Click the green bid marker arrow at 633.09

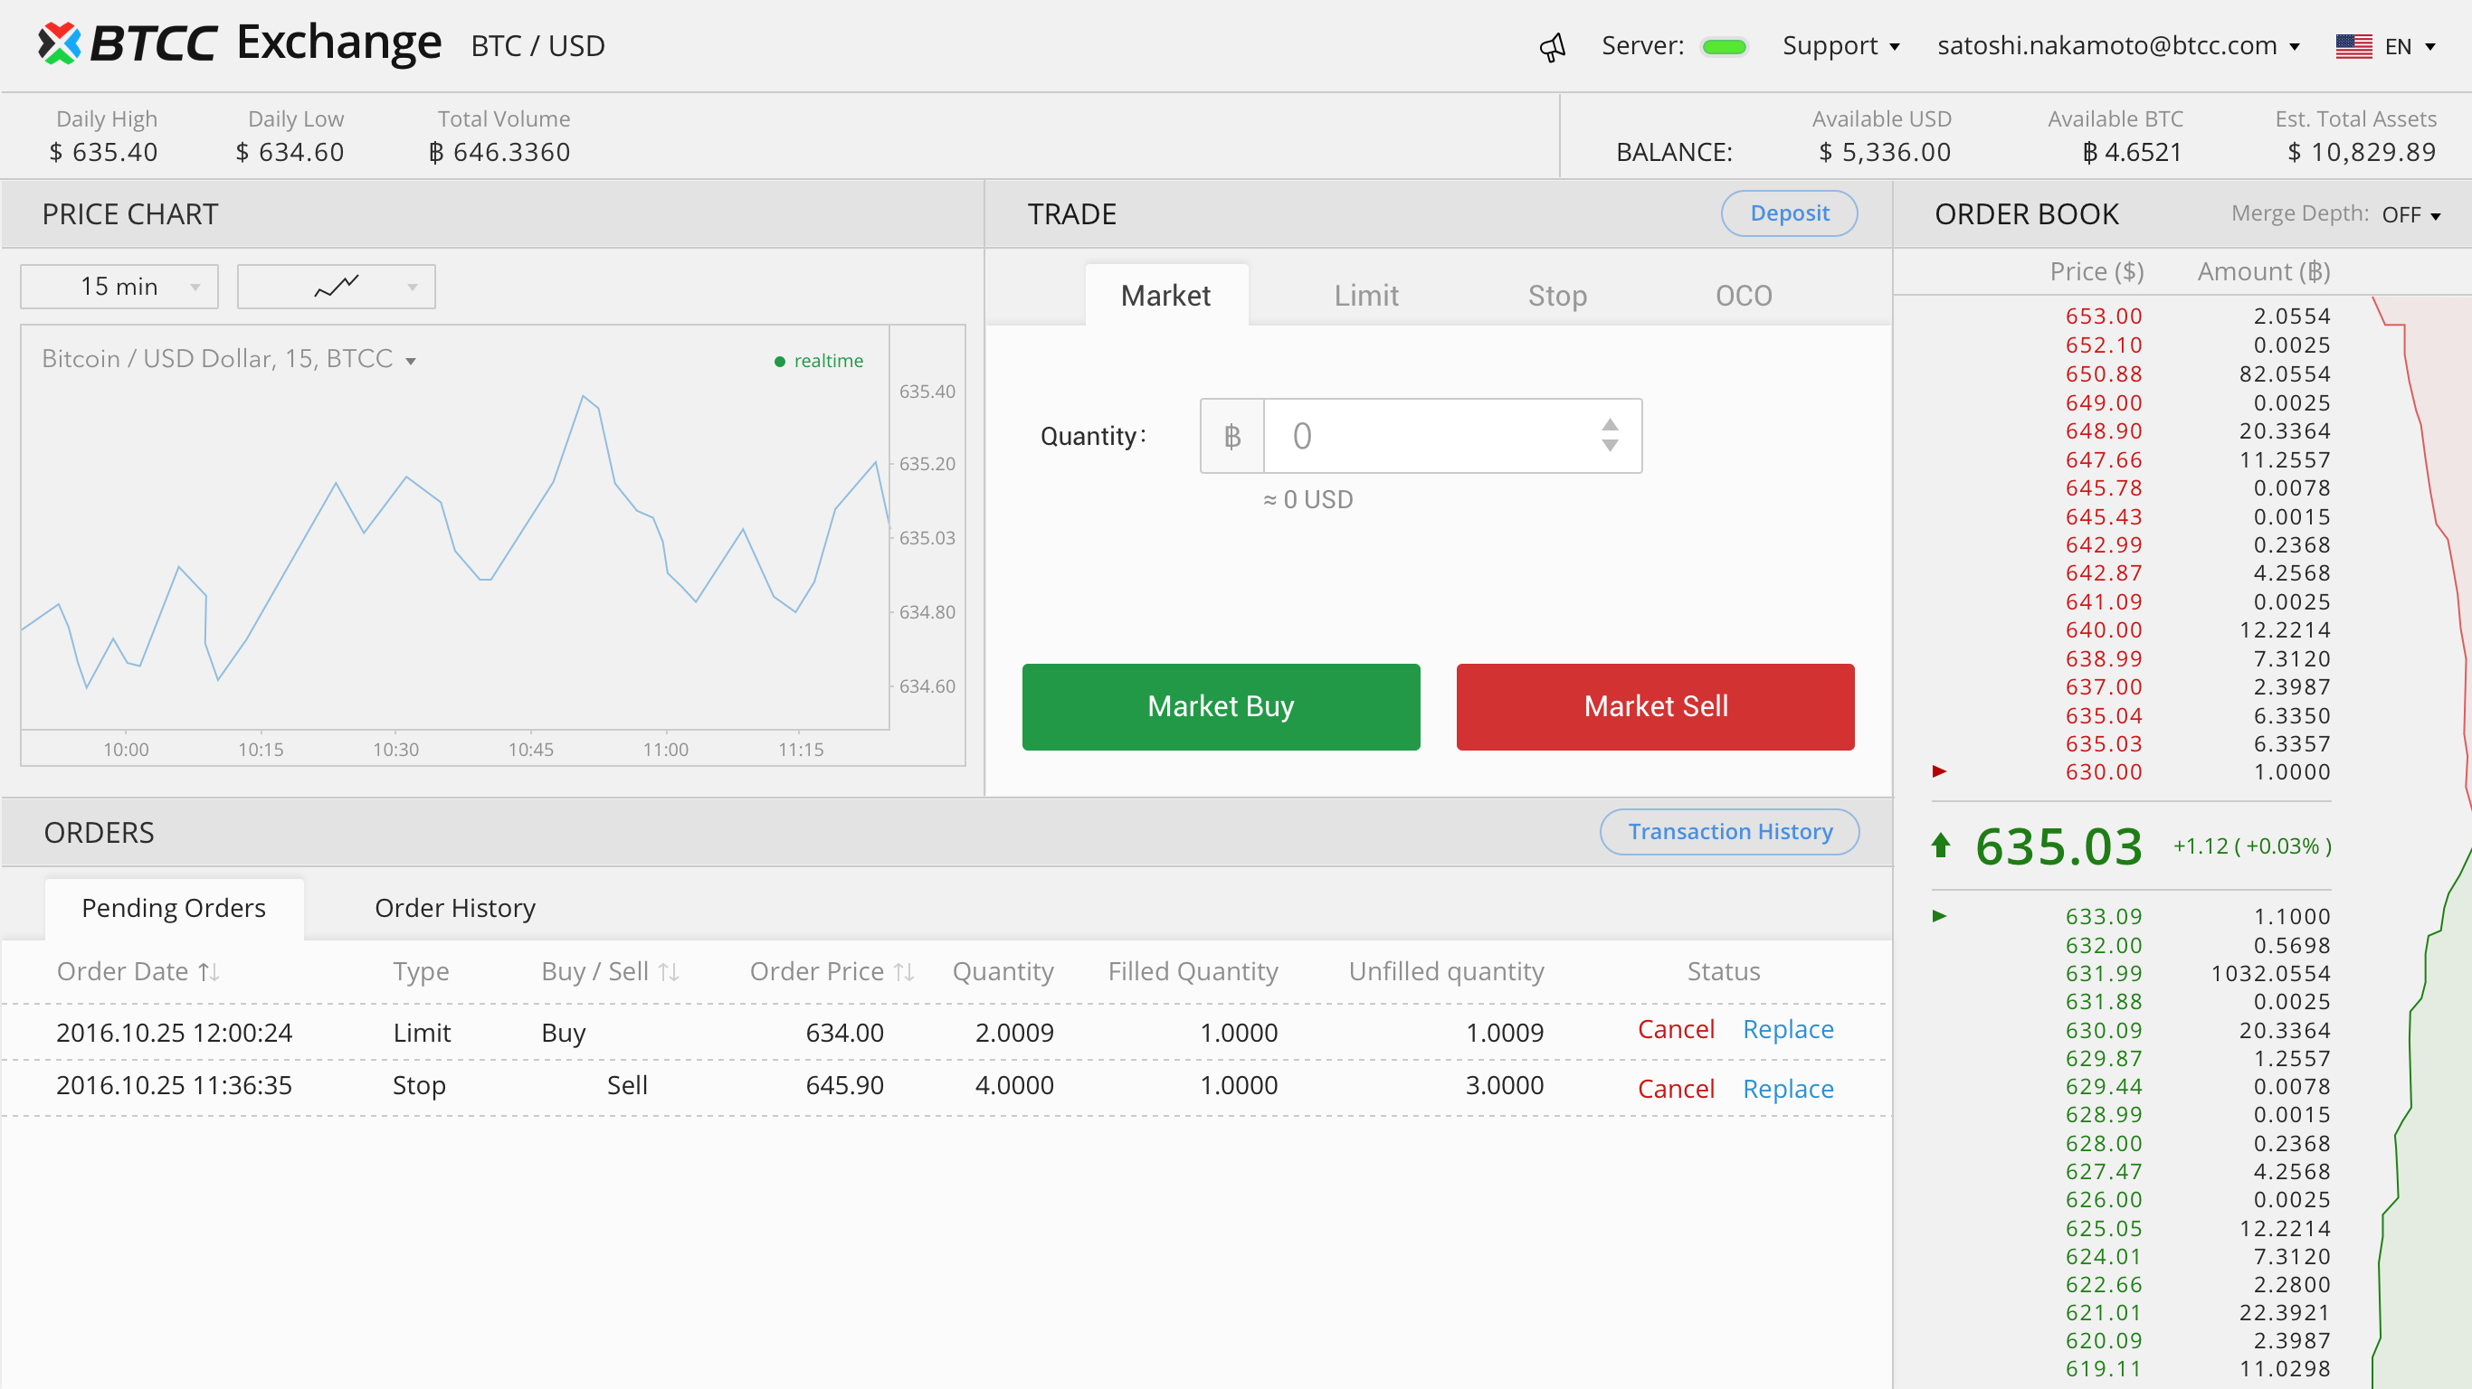(1938, 916)
